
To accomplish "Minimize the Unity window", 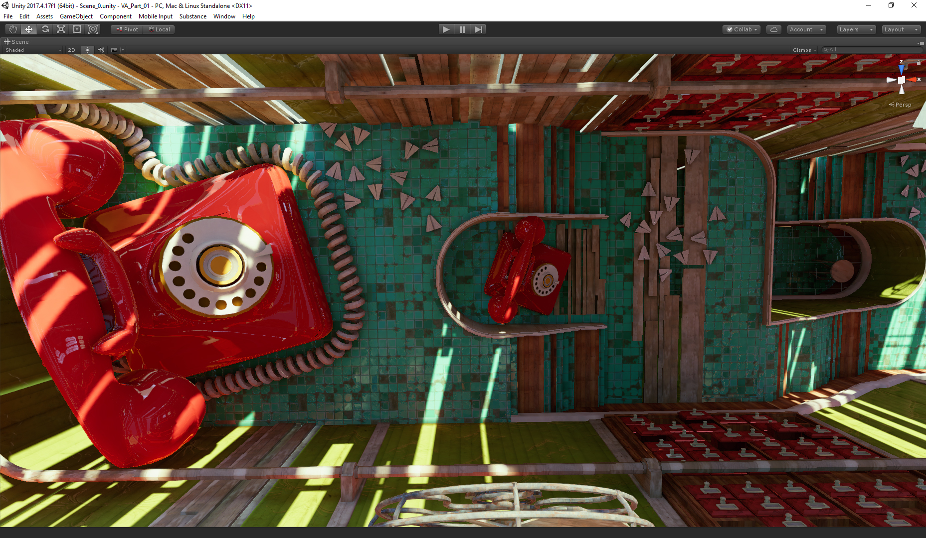I will [869, 5].
